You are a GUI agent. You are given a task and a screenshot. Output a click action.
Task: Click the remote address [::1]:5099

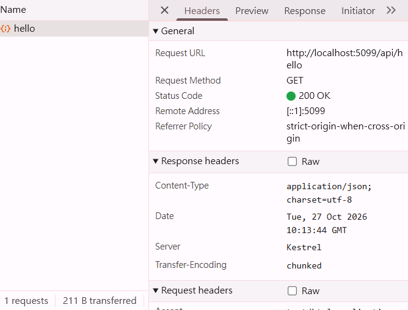(x=305, y=111)
